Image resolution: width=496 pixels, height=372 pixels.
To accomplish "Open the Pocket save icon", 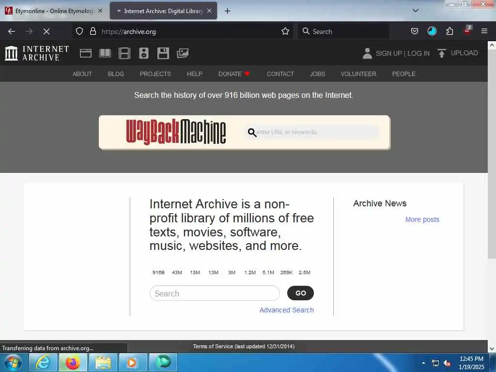I will (x=415, y=31).
